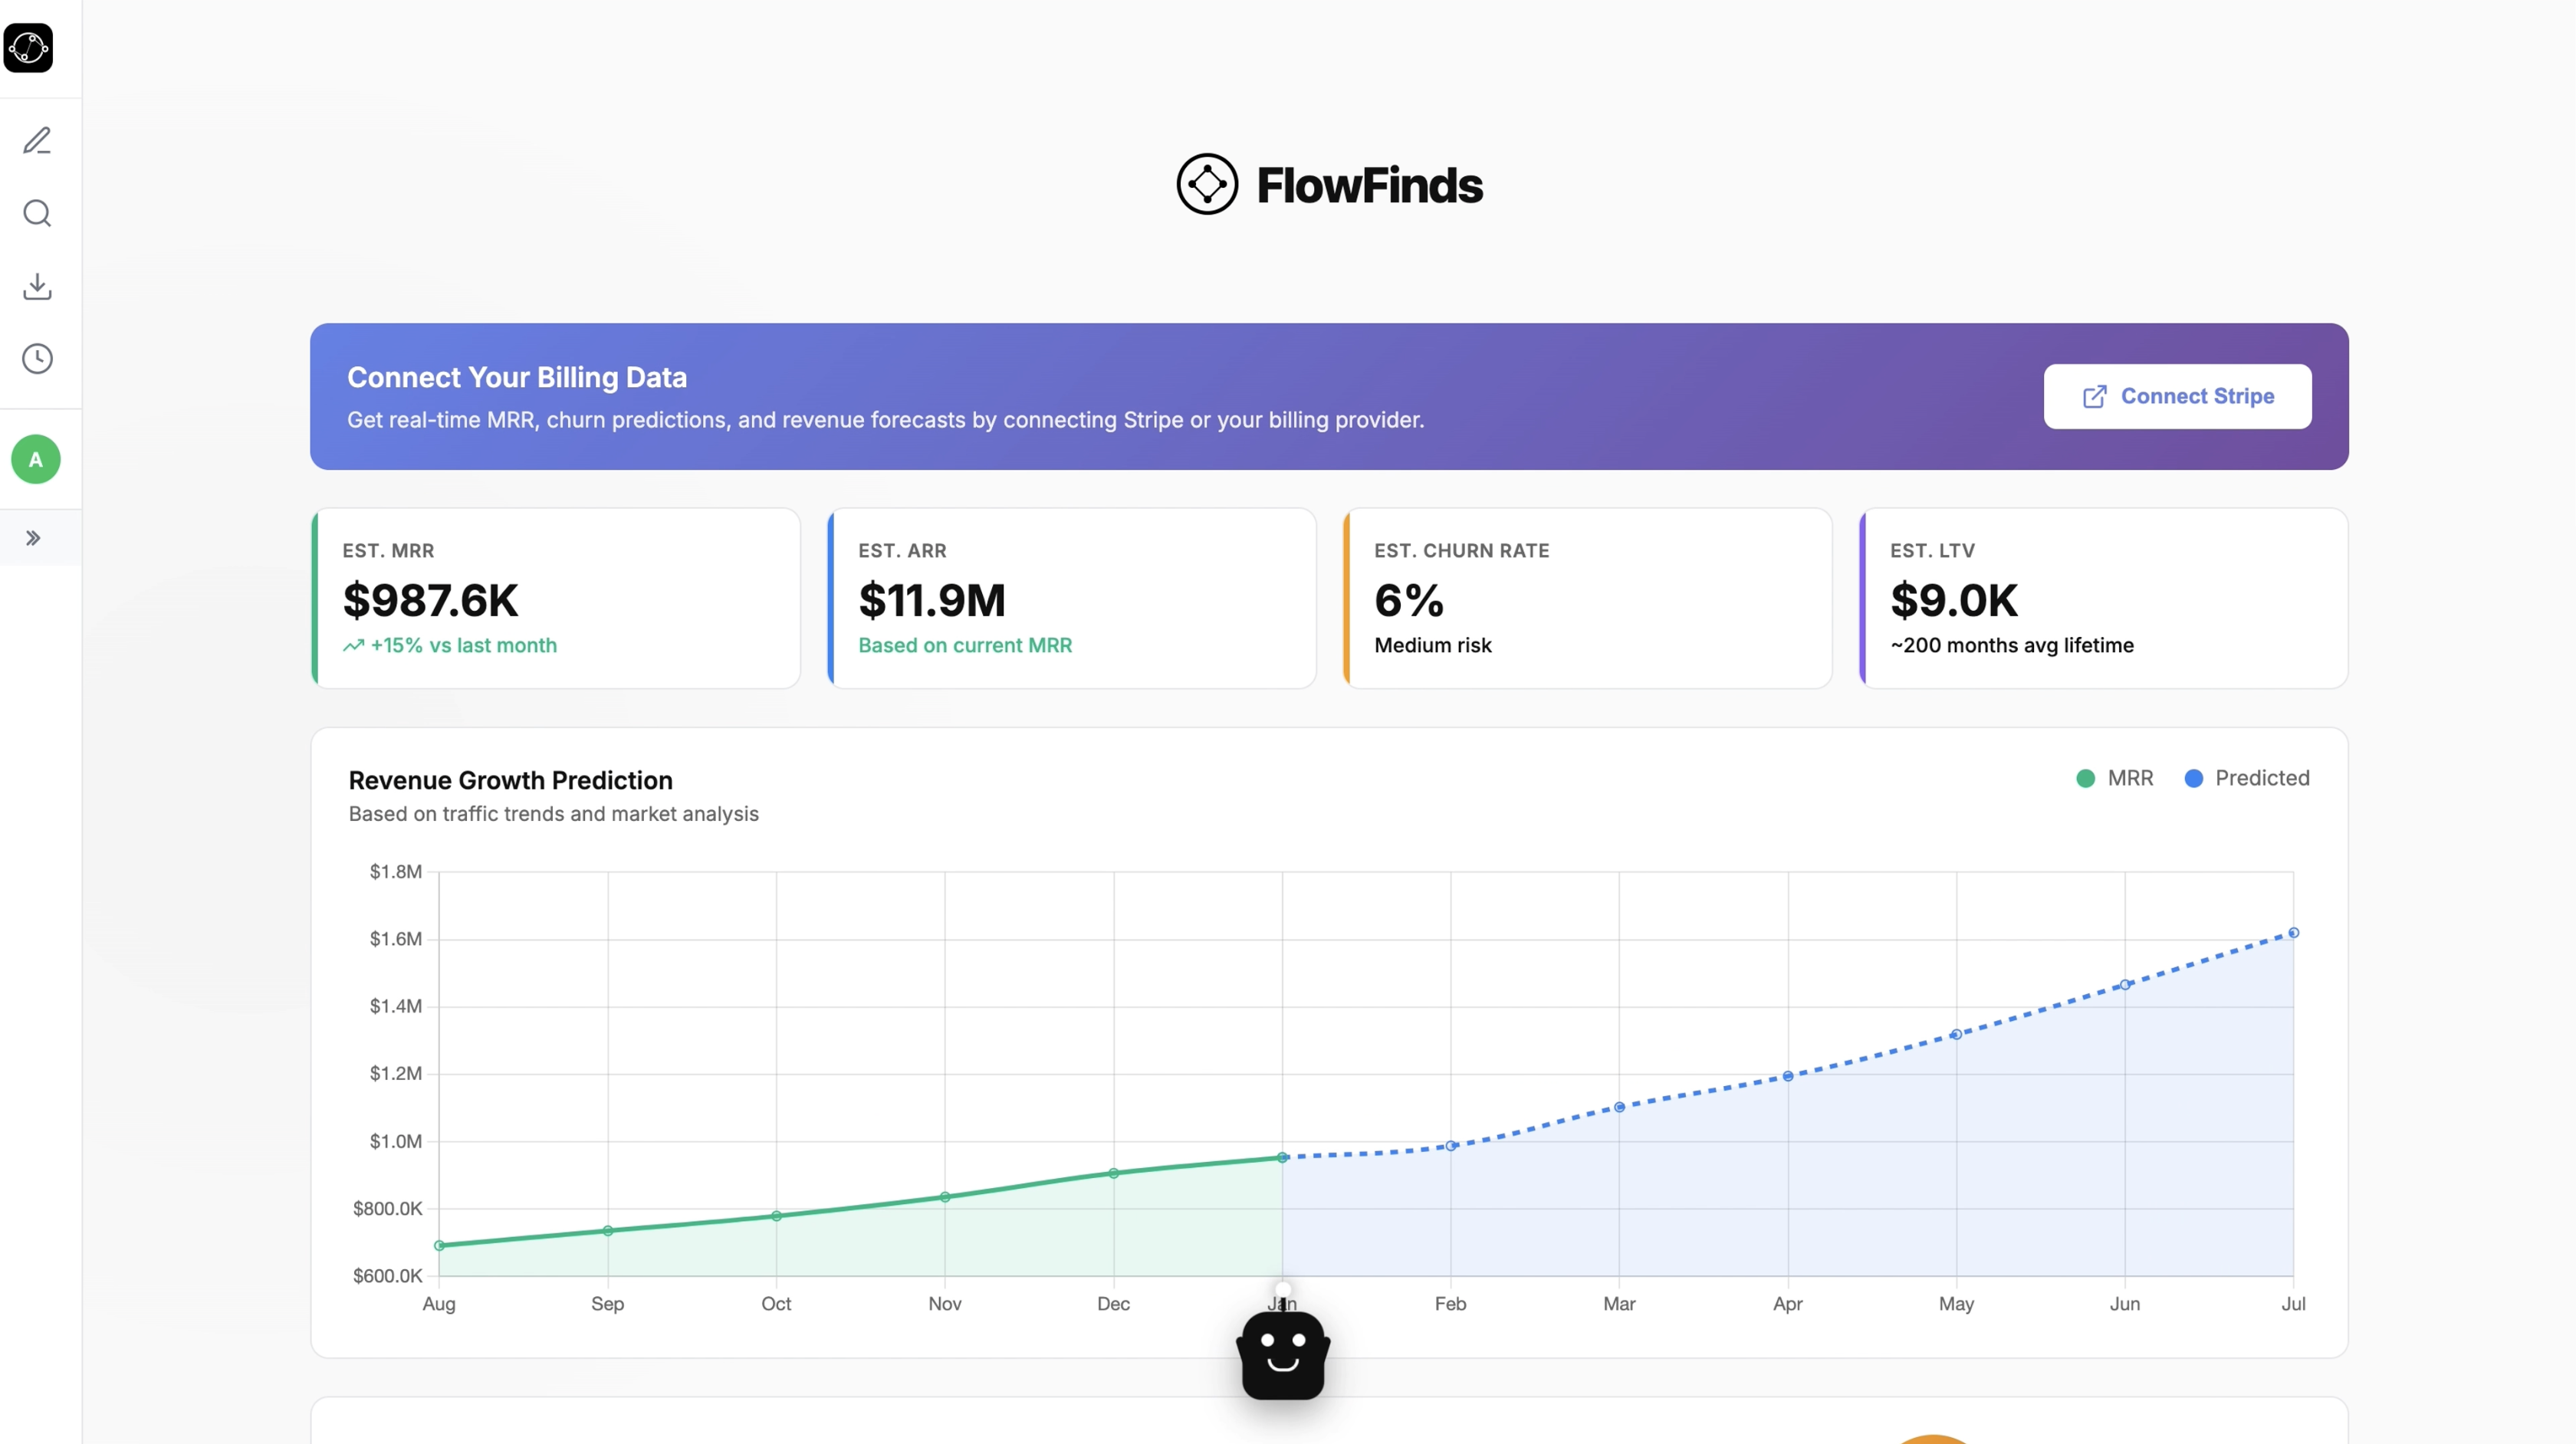The height and width of the screenshot is (1444, 2576).
Task: Select the Edit tool in the sidebar
Action: click(37, 140)
